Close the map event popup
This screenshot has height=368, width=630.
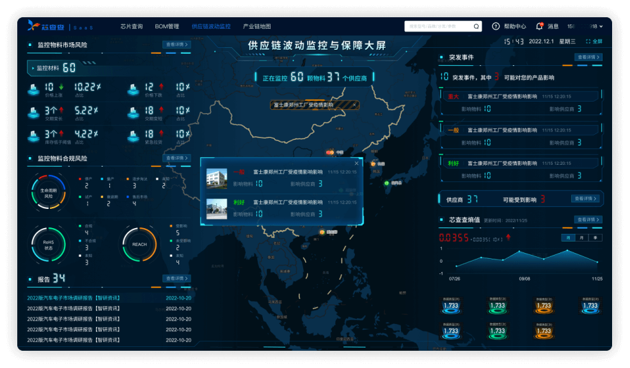pyautogui.click(x=356, y=164)
